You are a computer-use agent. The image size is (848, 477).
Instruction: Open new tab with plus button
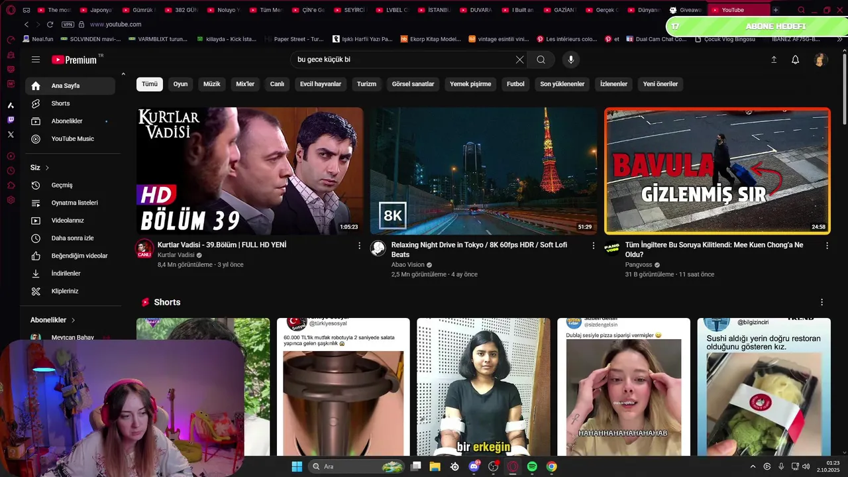click(776, 10)
